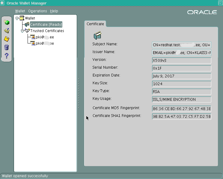Screen dimensions: 223x179
Task: Click the first pki@ certificate user icon
Action: [33, 37]
